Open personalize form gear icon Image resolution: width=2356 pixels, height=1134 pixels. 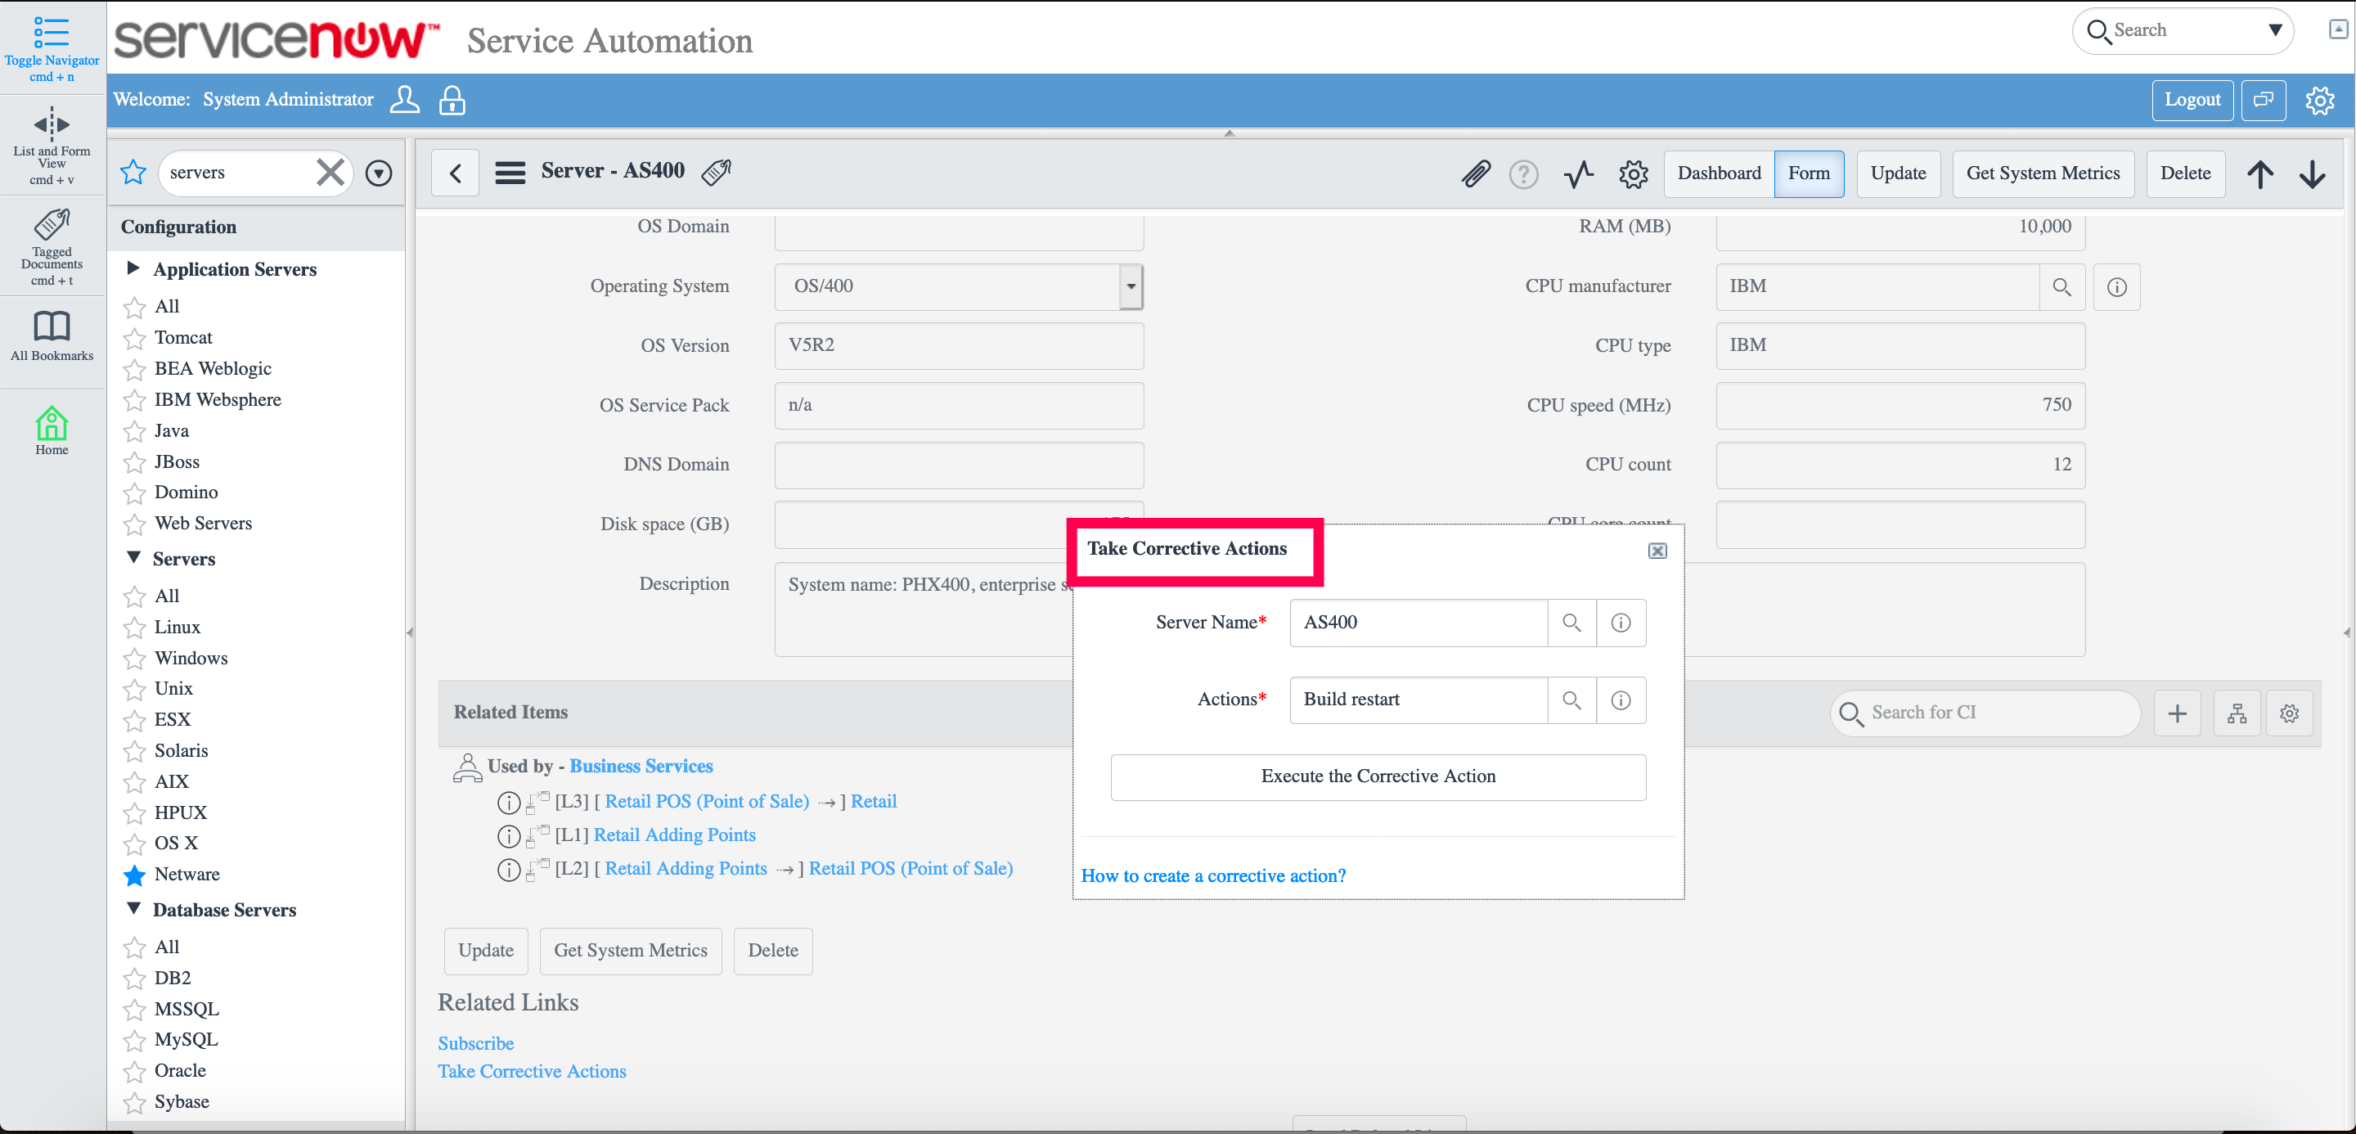1633,173
